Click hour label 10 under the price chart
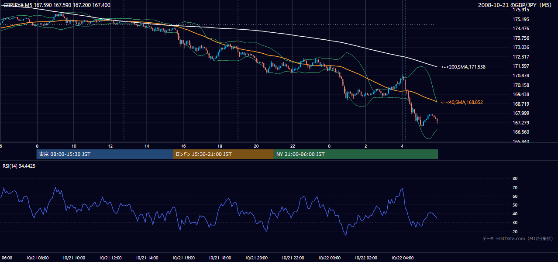Screen dimensions: 558x262 coord(74,146)
